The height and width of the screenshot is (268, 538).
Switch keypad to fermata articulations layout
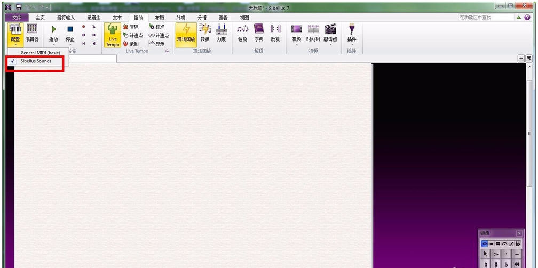pyautogui.click(x=504, y=243)
